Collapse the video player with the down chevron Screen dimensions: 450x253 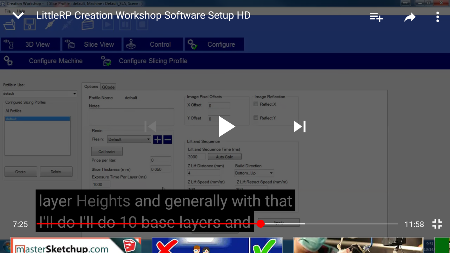18,15
